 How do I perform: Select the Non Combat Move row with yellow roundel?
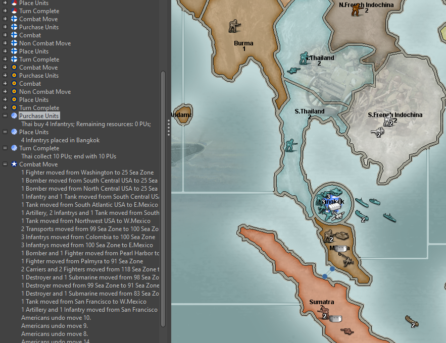[45, 92]
